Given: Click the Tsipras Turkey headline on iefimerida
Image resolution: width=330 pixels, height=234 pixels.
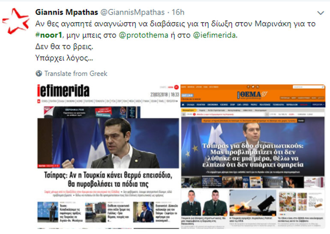Looking at the screenshot, I should (x=108, y=179).
